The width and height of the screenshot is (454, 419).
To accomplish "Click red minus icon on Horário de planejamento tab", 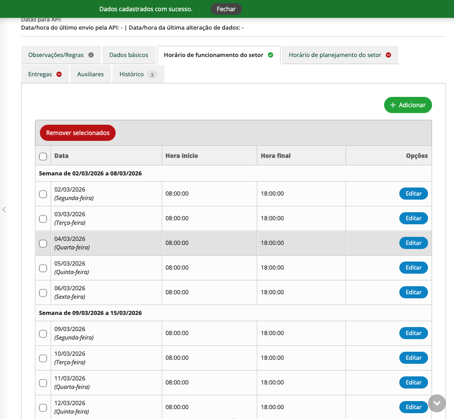I will [389, 55].
